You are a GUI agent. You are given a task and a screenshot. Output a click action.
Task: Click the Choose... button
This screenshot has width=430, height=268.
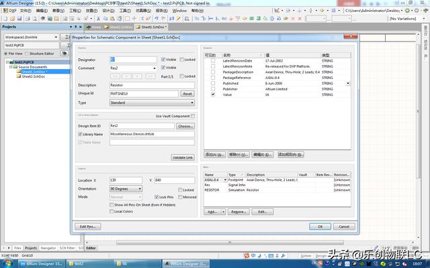click(x=185, y=126)
